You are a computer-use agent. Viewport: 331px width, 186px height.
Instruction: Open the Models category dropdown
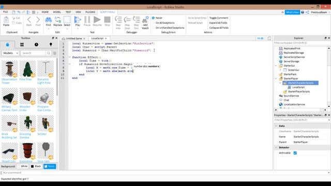point(10,53)
